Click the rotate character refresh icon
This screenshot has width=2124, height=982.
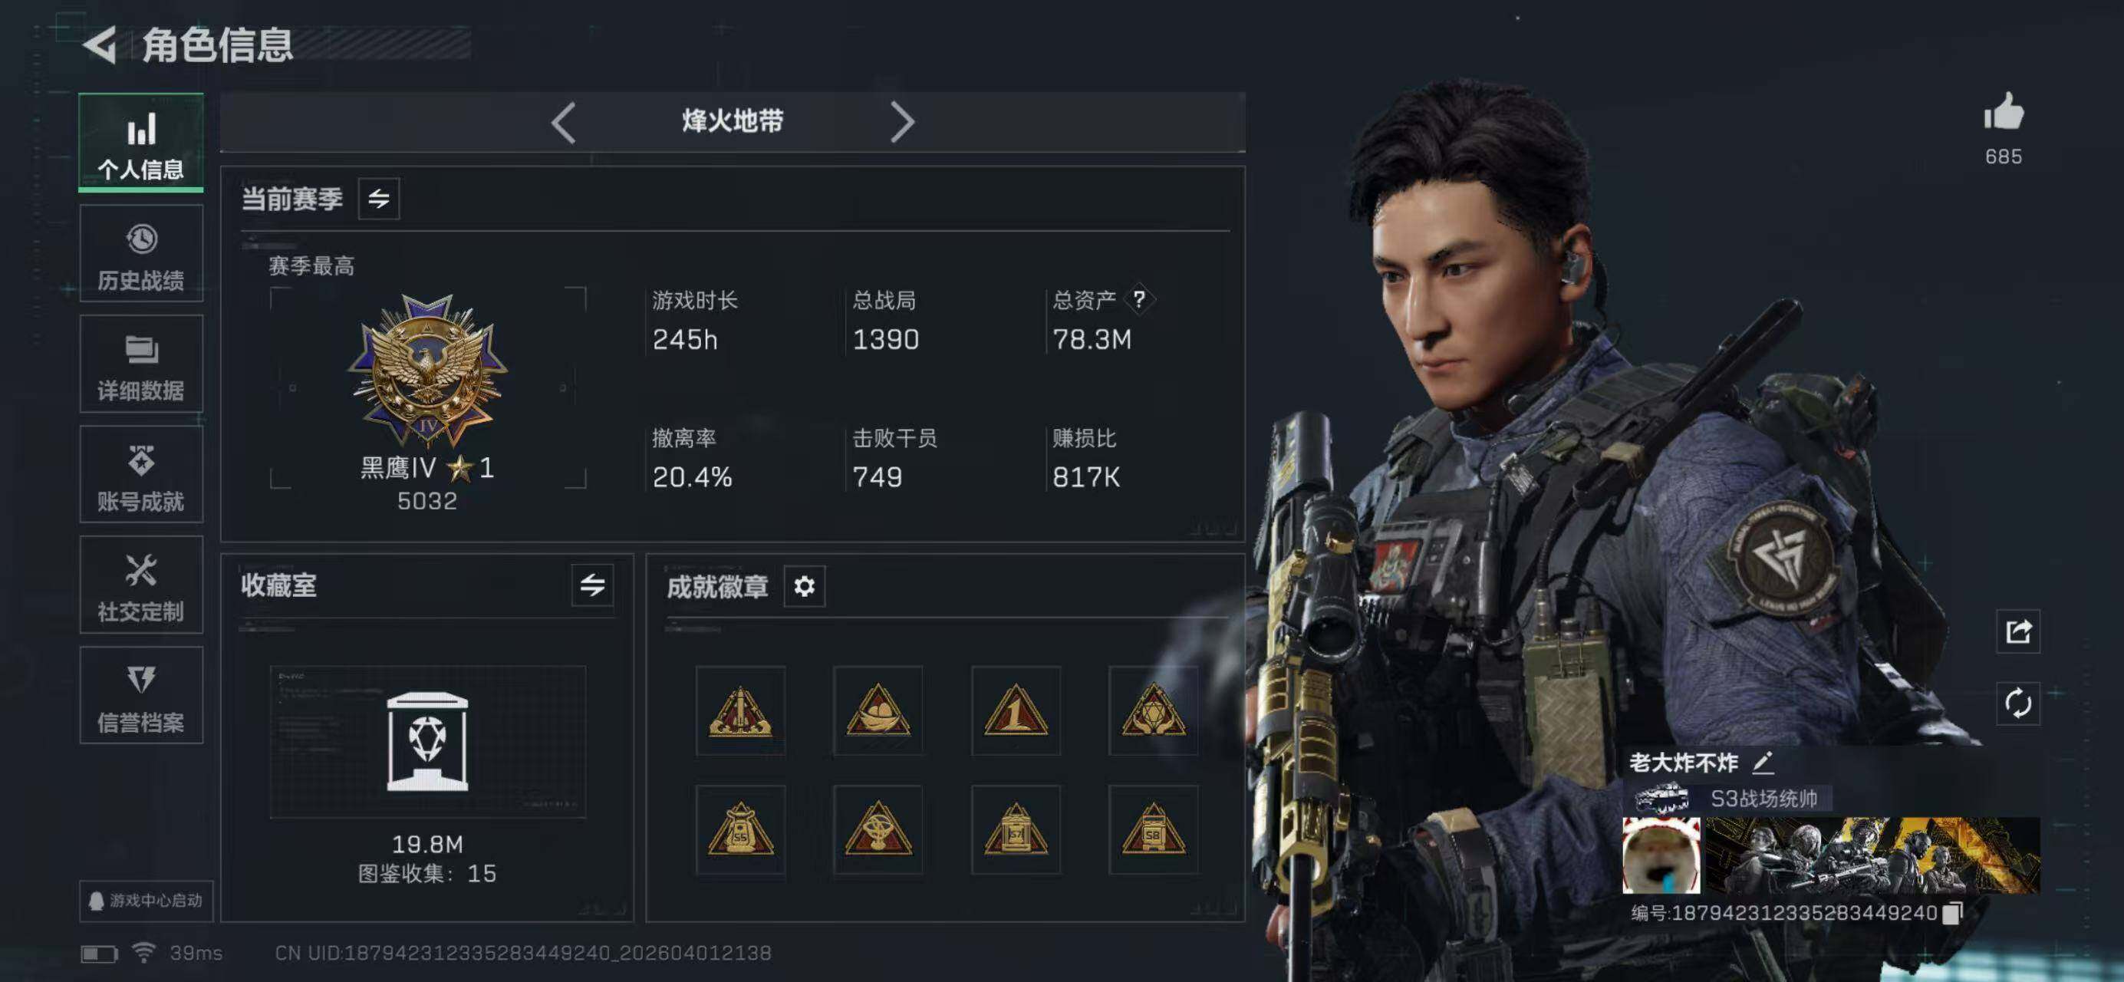coord(2017,704)
